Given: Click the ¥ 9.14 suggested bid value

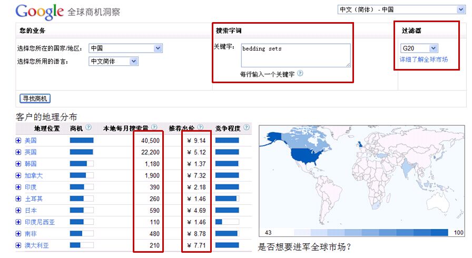Looking at the screenshot, I should 196,141.
